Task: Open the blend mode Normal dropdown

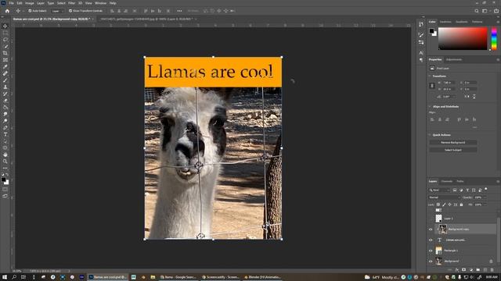Action: pyautogui.click(x=445, y=197)
